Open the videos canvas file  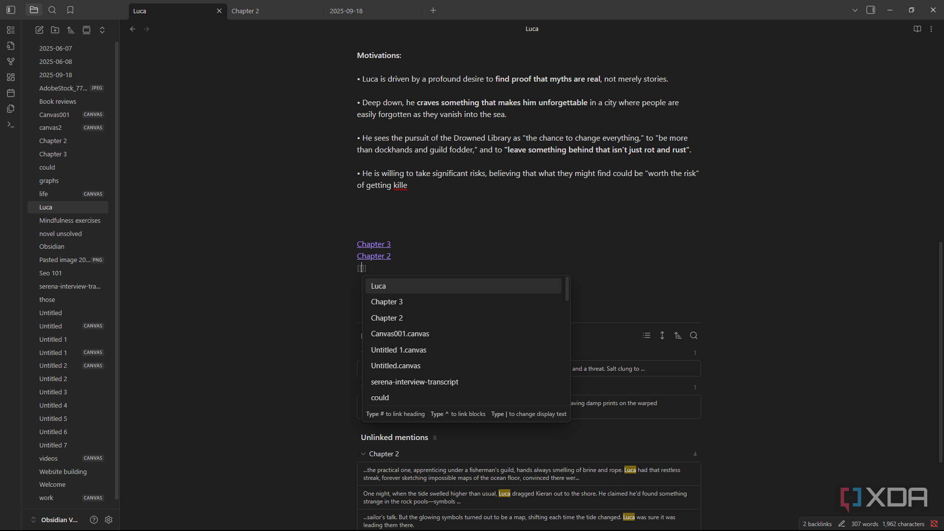click(x=68, y=458)
